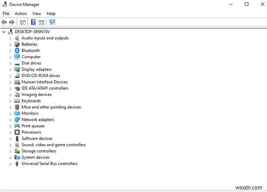Select the Sound, video and game controllers label
This screenshot has height=192, width=267.
[54, 145]
